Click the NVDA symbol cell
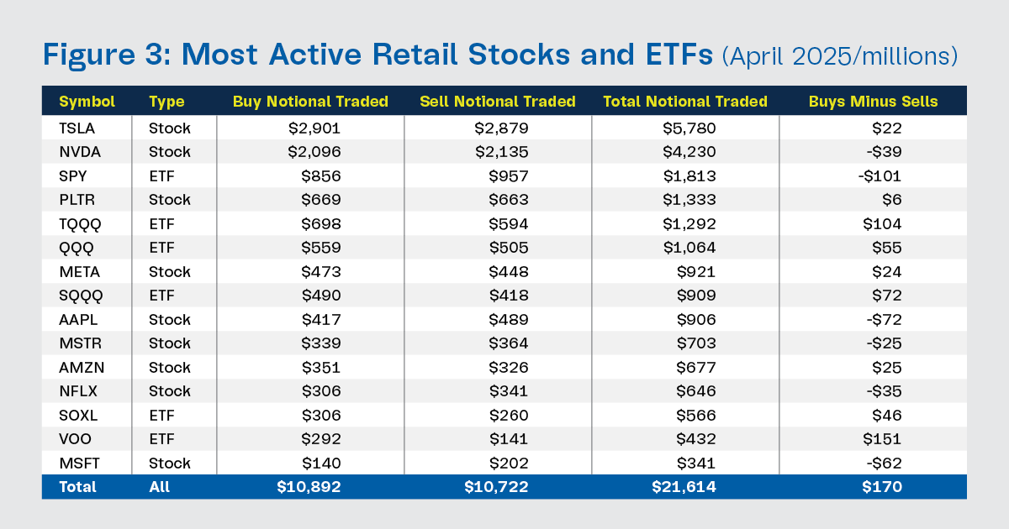Image resolution: width=1009 pixels, height=529 pixels. 79,152
